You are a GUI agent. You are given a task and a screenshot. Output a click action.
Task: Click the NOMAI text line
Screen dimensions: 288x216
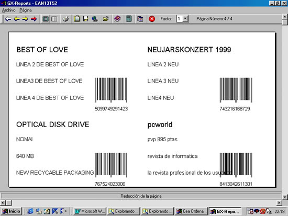click(25, 139)
